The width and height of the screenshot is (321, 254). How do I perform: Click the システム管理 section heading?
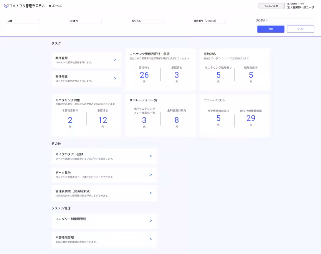(x=61, y=208)
